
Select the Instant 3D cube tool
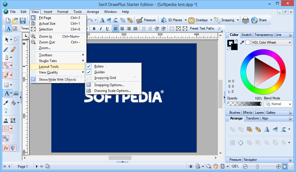[x=13, y=148]
